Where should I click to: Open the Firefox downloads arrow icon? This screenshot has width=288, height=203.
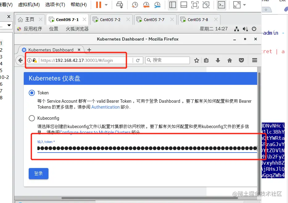(x=218, y=60)
